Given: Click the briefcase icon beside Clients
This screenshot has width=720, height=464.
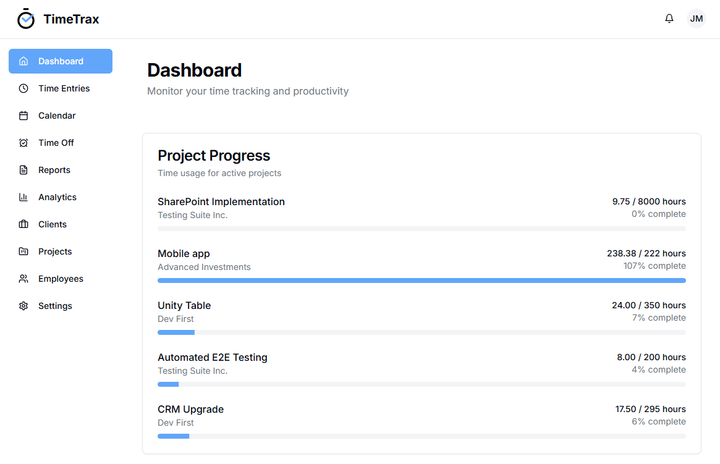Looking at the screenshot, I should [x=23, y=224].
